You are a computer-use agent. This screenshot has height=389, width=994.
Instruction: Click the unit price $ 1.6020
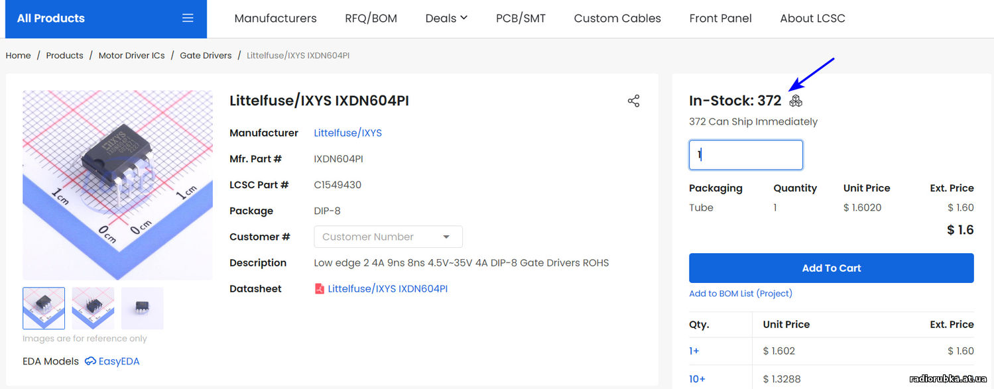tap(862, 207)
